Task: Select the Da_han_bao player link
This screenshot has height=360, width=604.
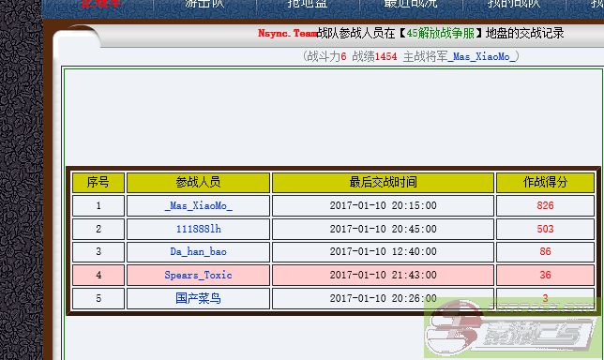Action: point(199,252)
